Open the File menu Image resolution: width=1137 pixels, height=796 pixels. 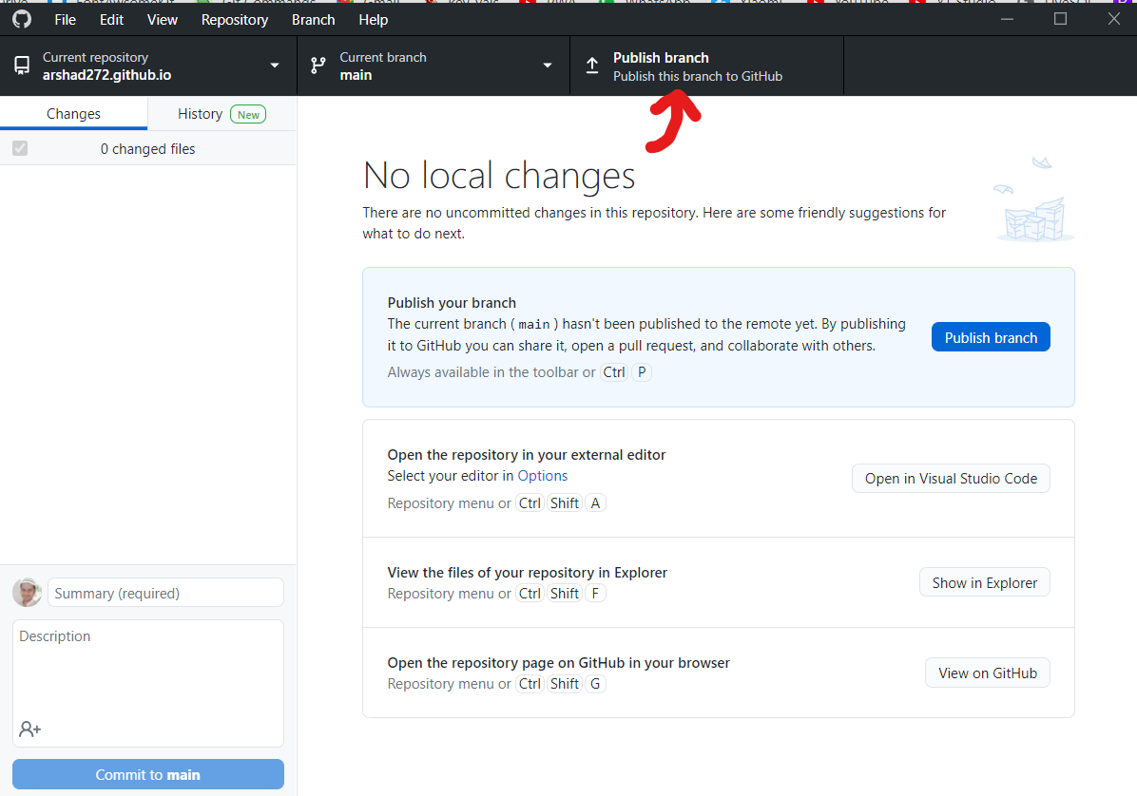pyautogui.click(x=65, y=20)
